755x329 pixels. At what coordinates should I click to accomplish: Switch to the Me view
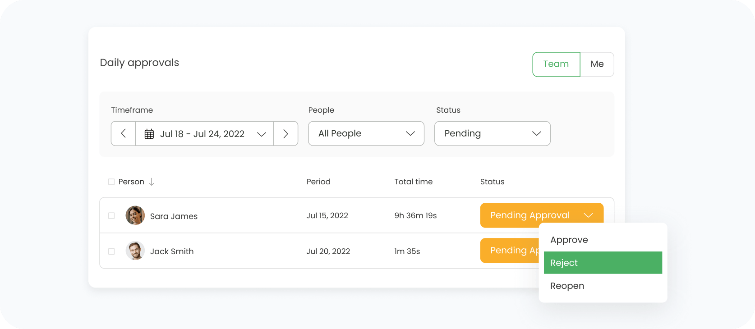(x=597, y=64)
